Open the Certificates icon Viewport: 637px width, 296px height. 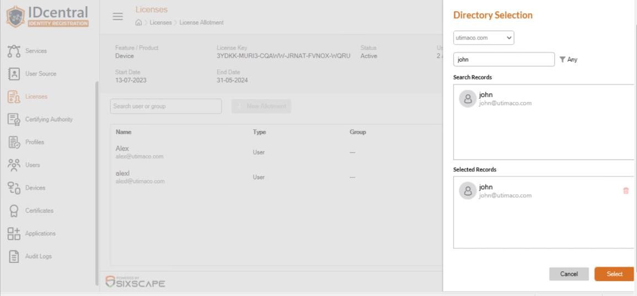coord(14,211)
